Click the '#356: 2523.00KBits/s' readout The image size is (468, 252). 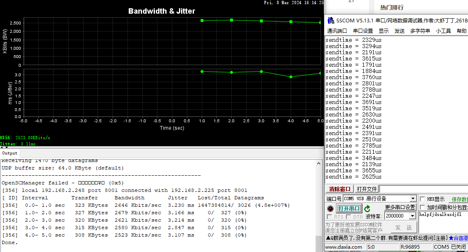pyautogui.click(x=25, y=138)
